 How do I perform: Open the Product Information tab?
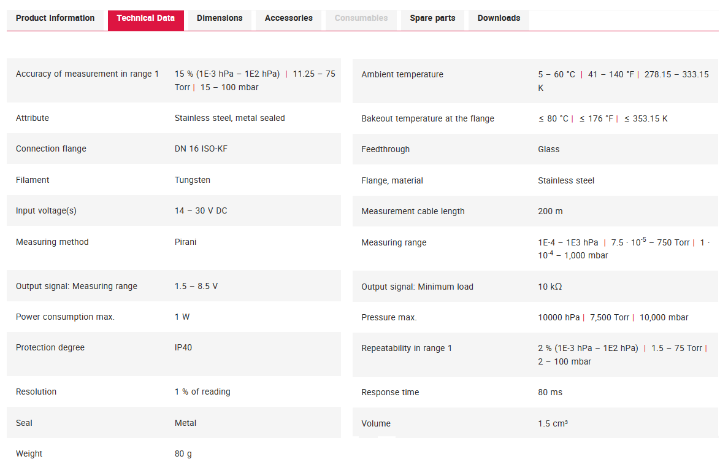[x=55, y=18]
